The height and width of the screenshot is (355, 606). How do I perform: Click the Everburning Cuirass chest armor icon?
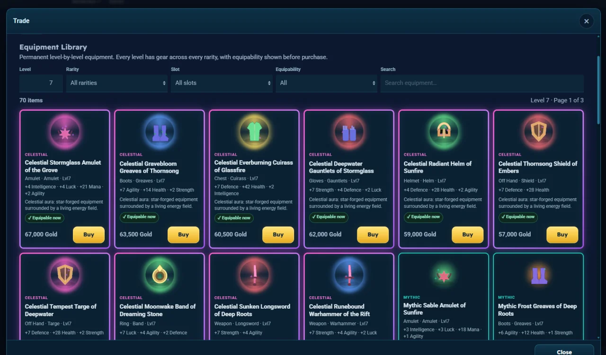(x=254, y=133)
